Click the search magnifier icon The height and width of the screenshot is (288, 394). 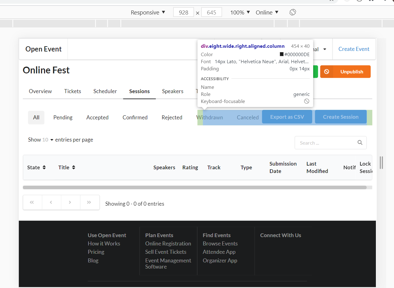click(360, 142)
